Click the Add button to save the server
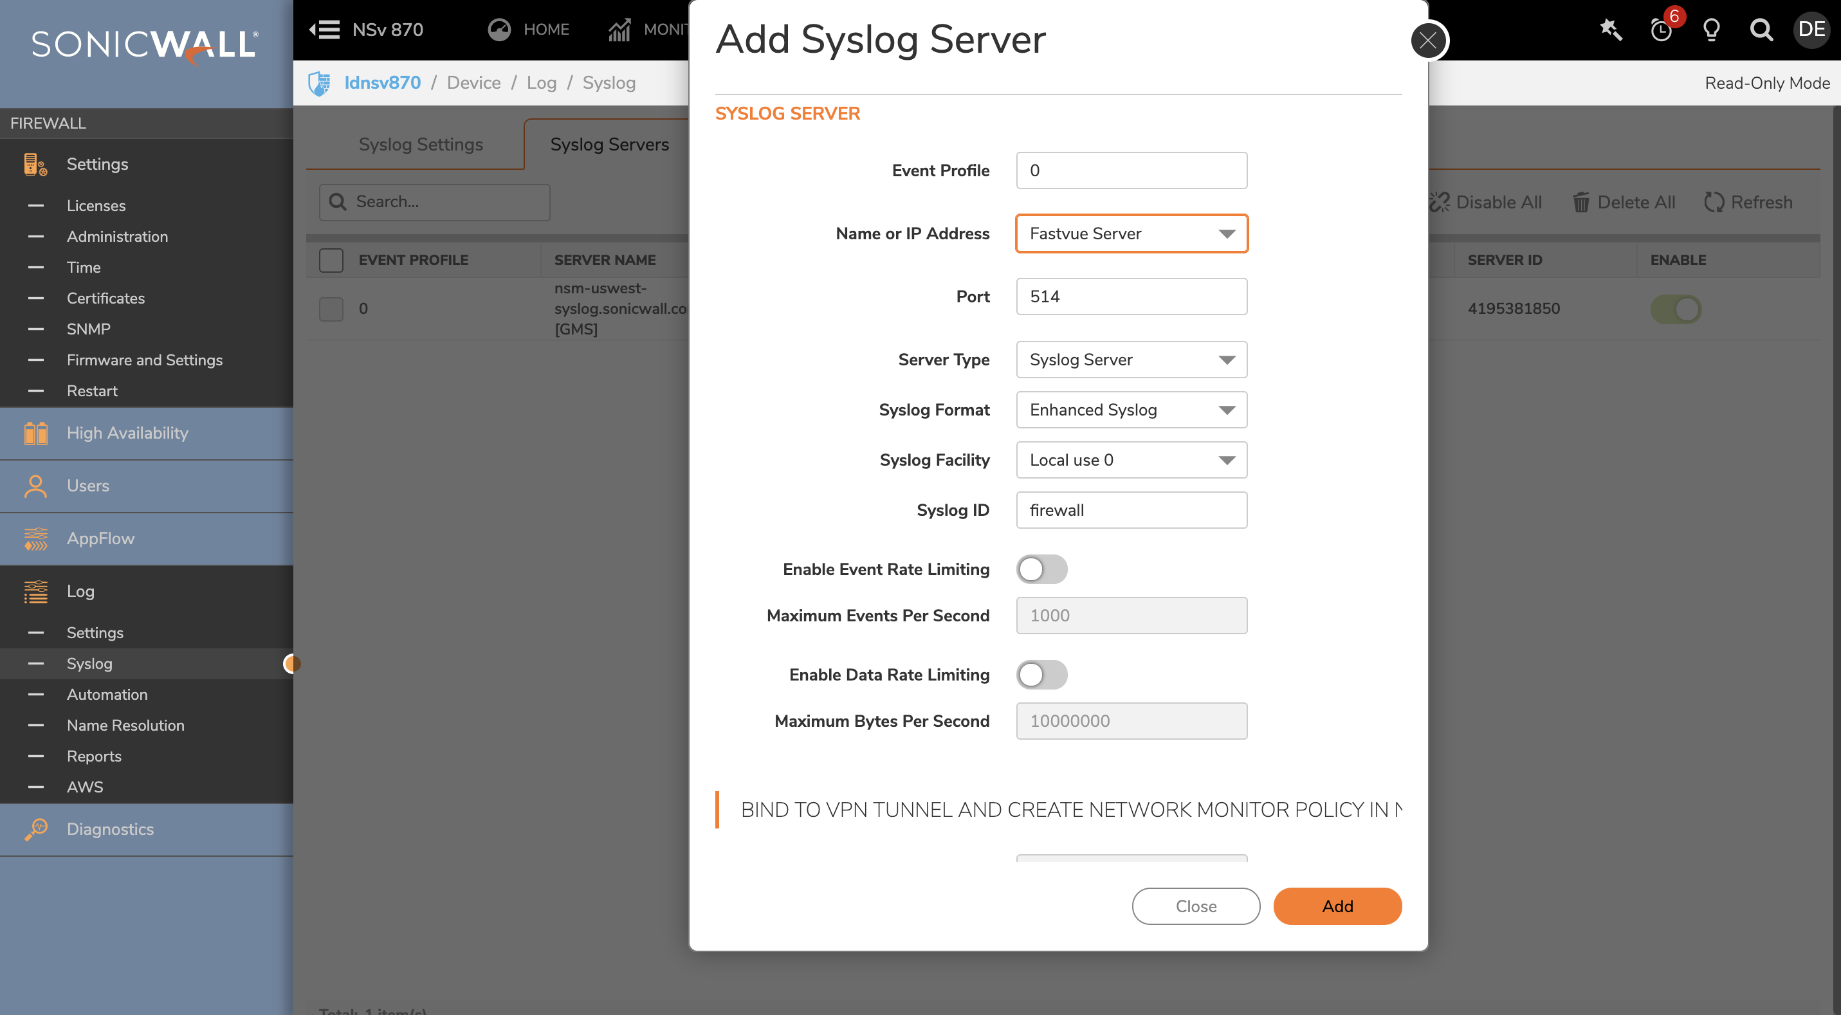This screenshot has width=1841, height=1015. point(1337,906)
